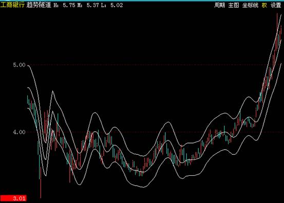Viewport: 284px width, 203px height.
Task: Click the M: 5.37 middle band value
Action: pos(88,5)
